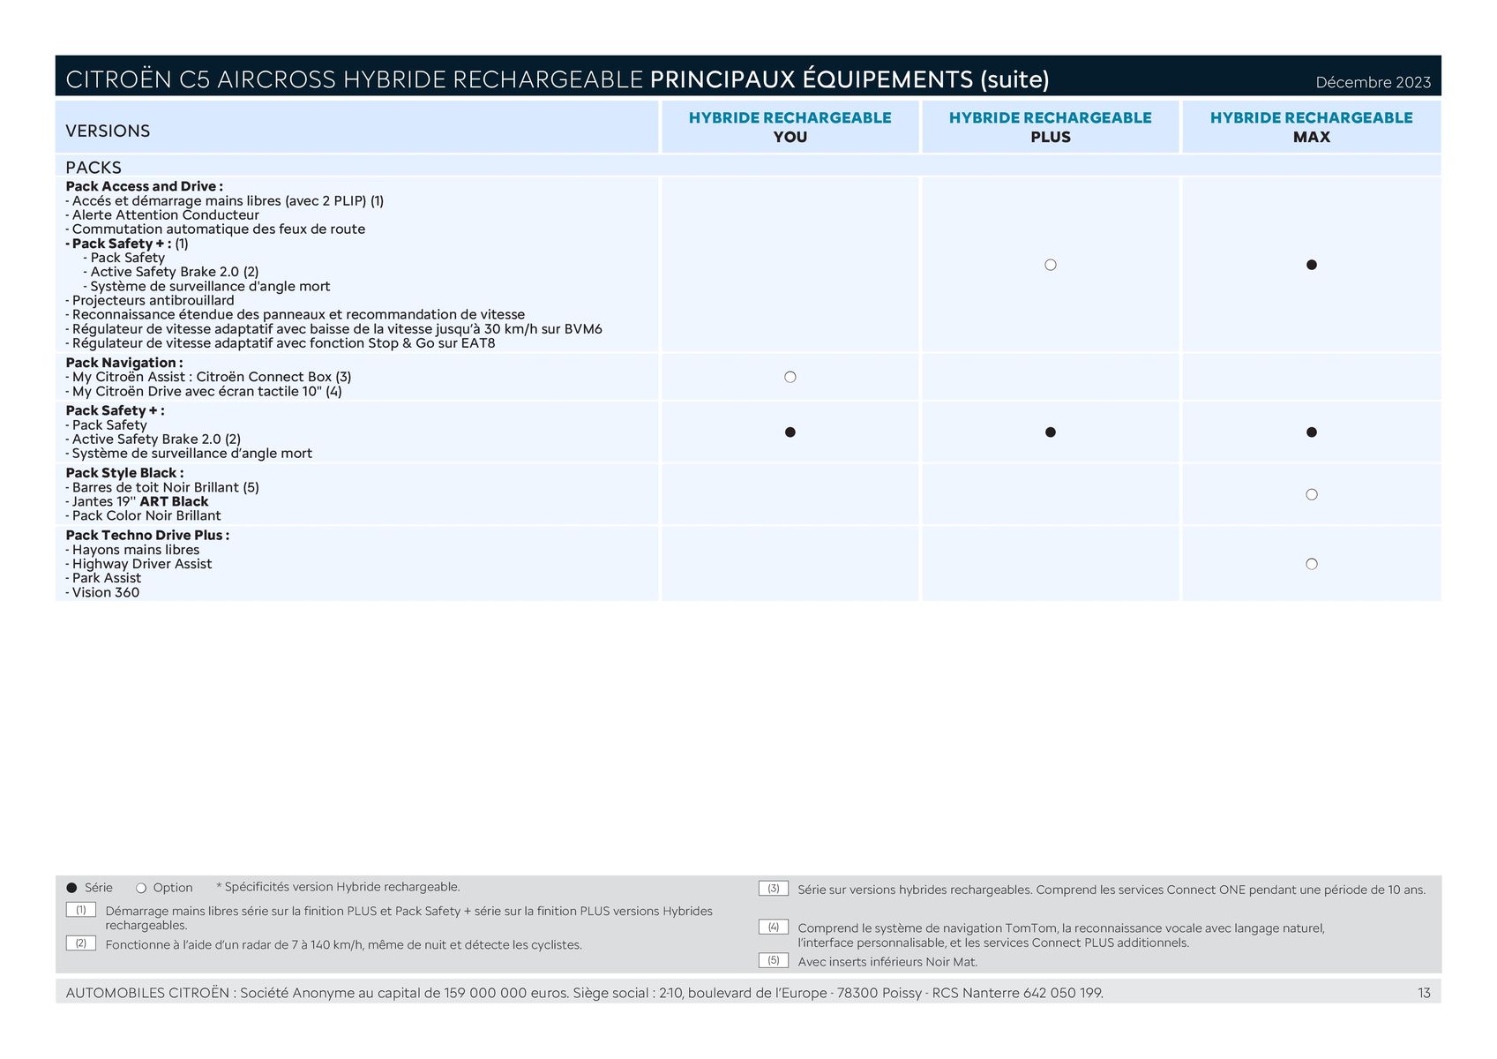Select the HYBRIDE RECHARGEABLE YOU column header

coord(790,127)
